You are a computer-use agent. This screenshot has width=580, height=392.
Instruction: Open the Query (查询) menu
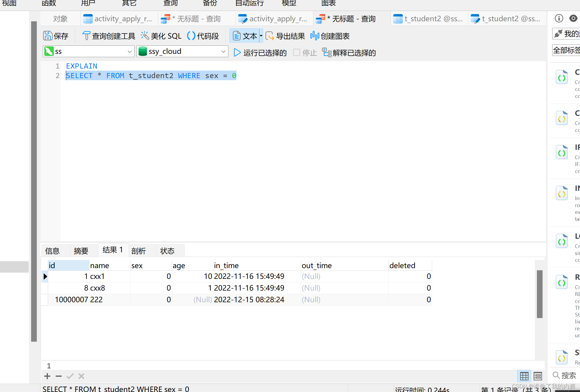click(x=171, y=3)
